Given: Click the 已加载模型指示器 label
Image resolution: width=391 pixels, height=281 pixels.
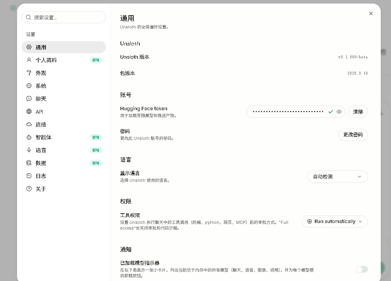Looking at the screenshot, I should tap(140, 263).
